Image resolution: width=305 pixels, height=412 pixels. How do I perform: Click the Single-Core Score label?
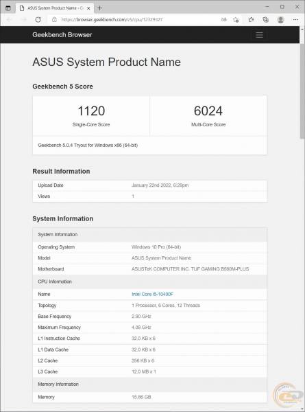click(x=91, y=124)
